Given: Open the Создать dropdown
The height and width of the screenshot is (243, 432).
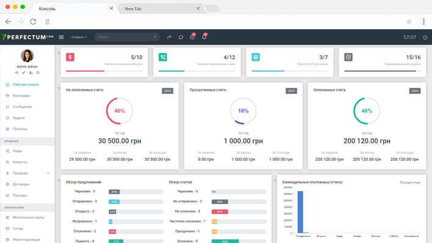Looking at the screenshot, I should (79, 37).
